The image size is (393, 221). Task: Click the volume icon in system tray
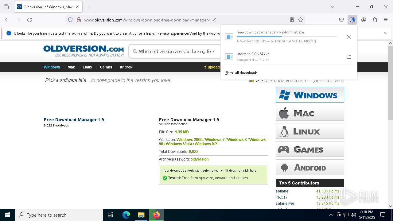353,215
